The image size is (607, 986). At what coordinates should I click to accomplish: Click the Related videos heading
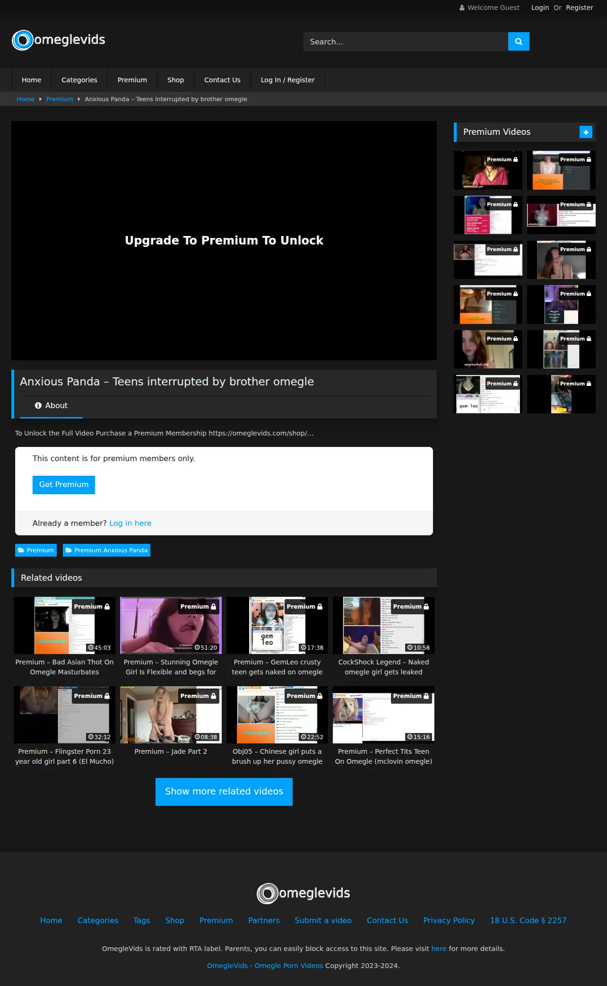(52, 578)
